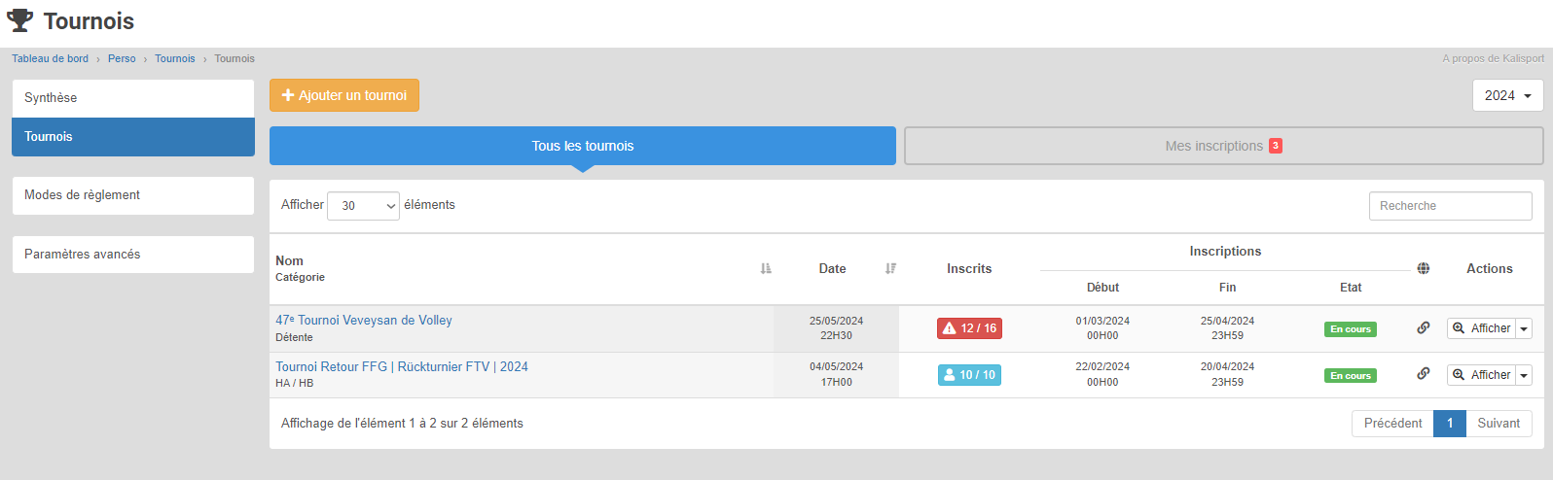Click link icon for Tournoi Retour FFG row
The width and height of the screenshot is (1553, 480).
[1423, 374]
